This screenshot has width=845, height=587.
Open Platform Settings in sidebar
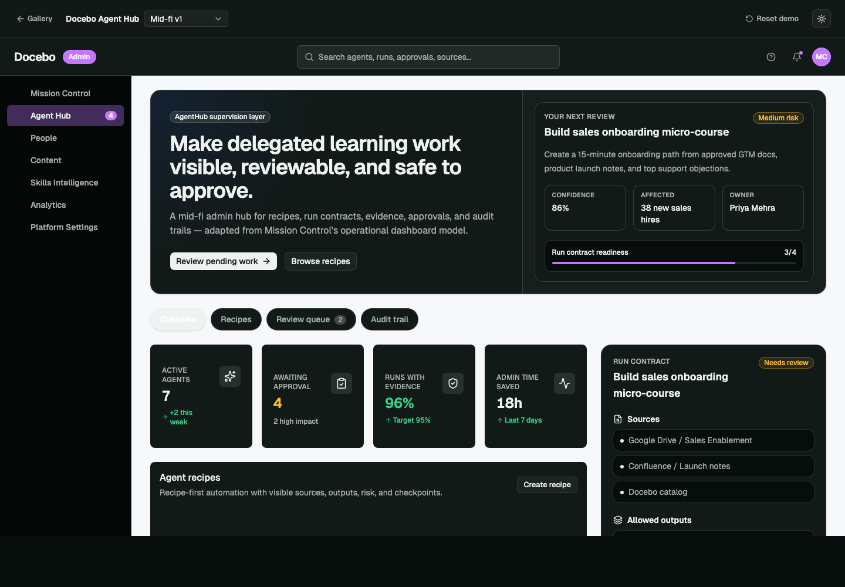pos(66,227)
